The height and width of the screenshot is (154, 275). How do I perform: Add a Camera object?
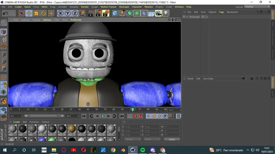point(158,13)
